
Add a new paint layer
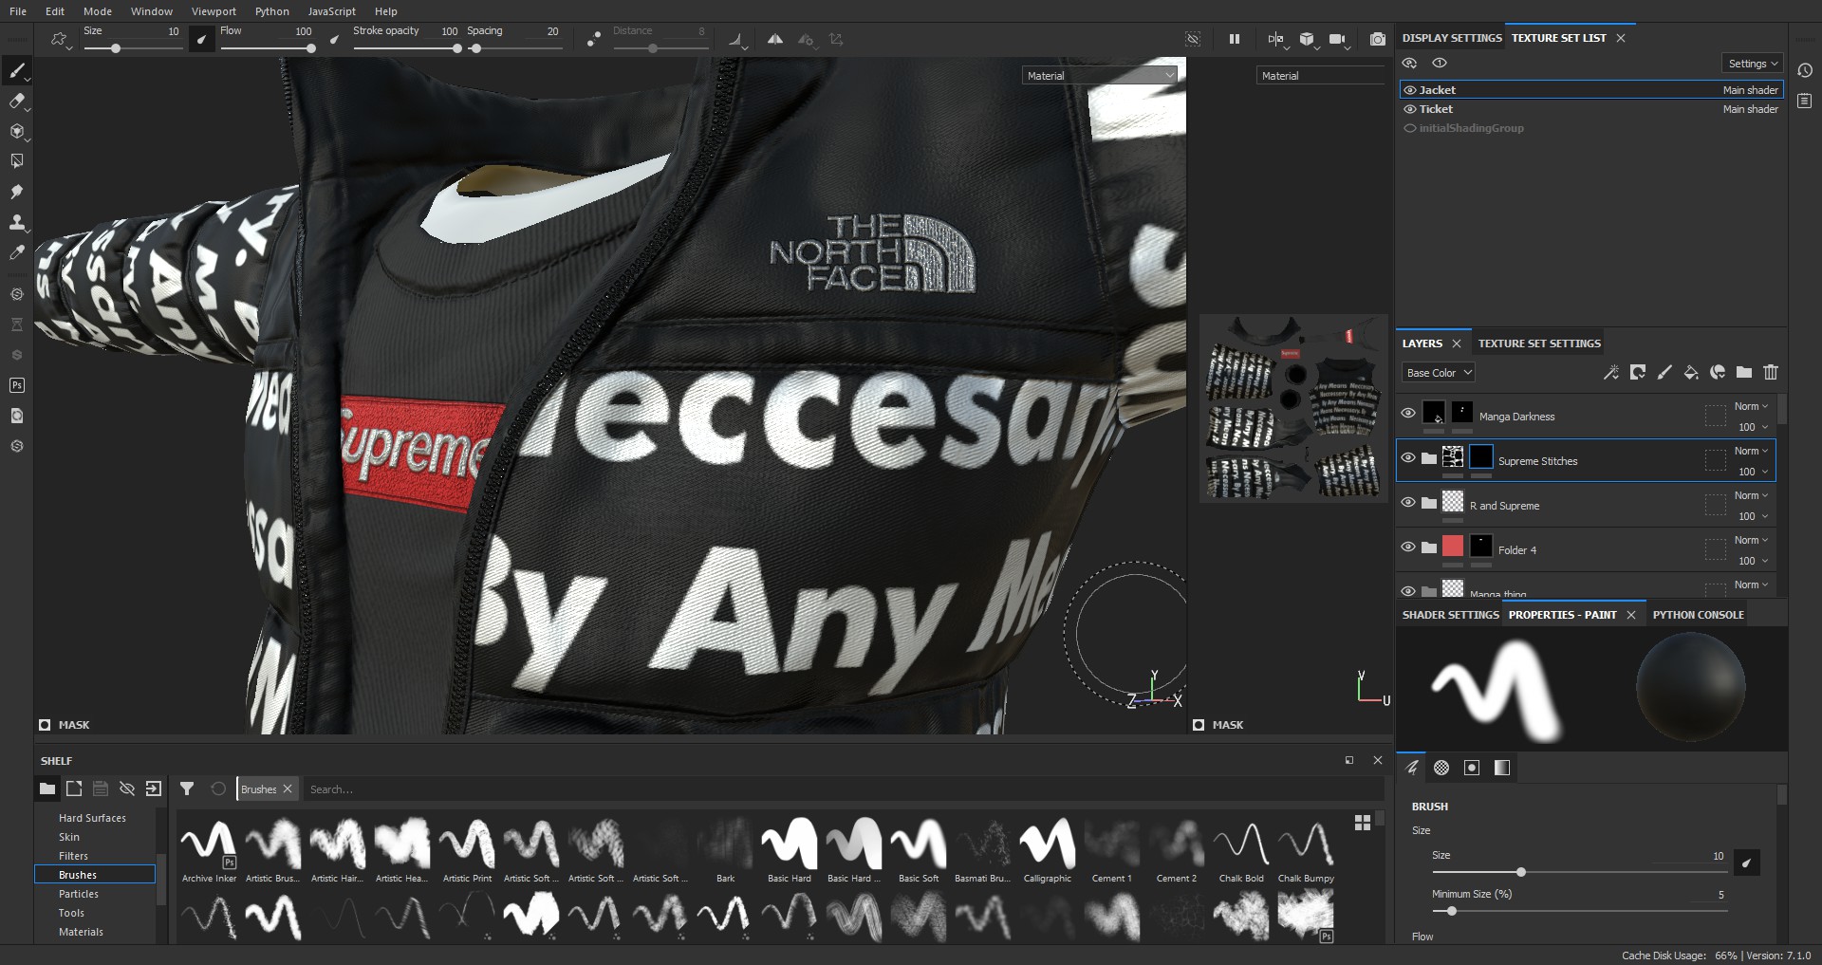1664,372
